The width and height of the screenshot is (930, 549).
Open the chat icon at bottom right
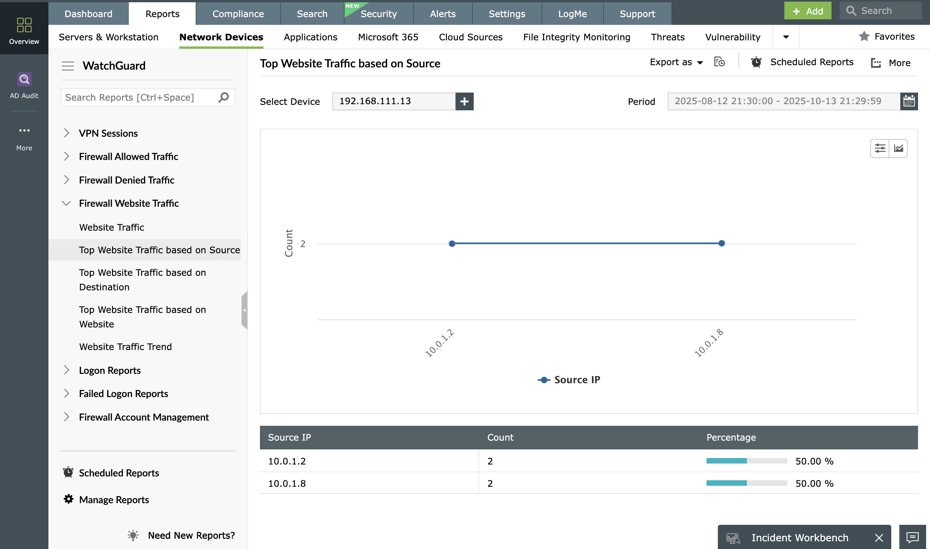912,537
